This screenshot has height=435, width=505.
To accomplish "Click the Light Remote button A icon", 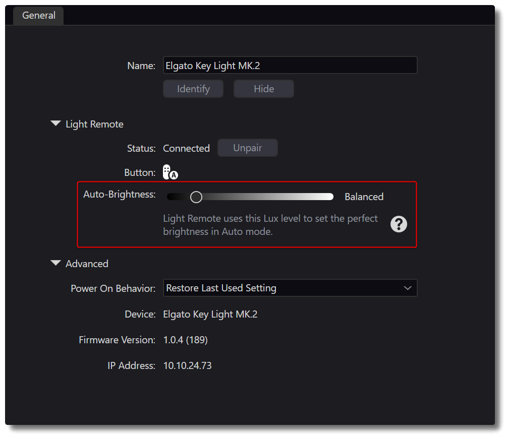I will click(x=170, y=172).
